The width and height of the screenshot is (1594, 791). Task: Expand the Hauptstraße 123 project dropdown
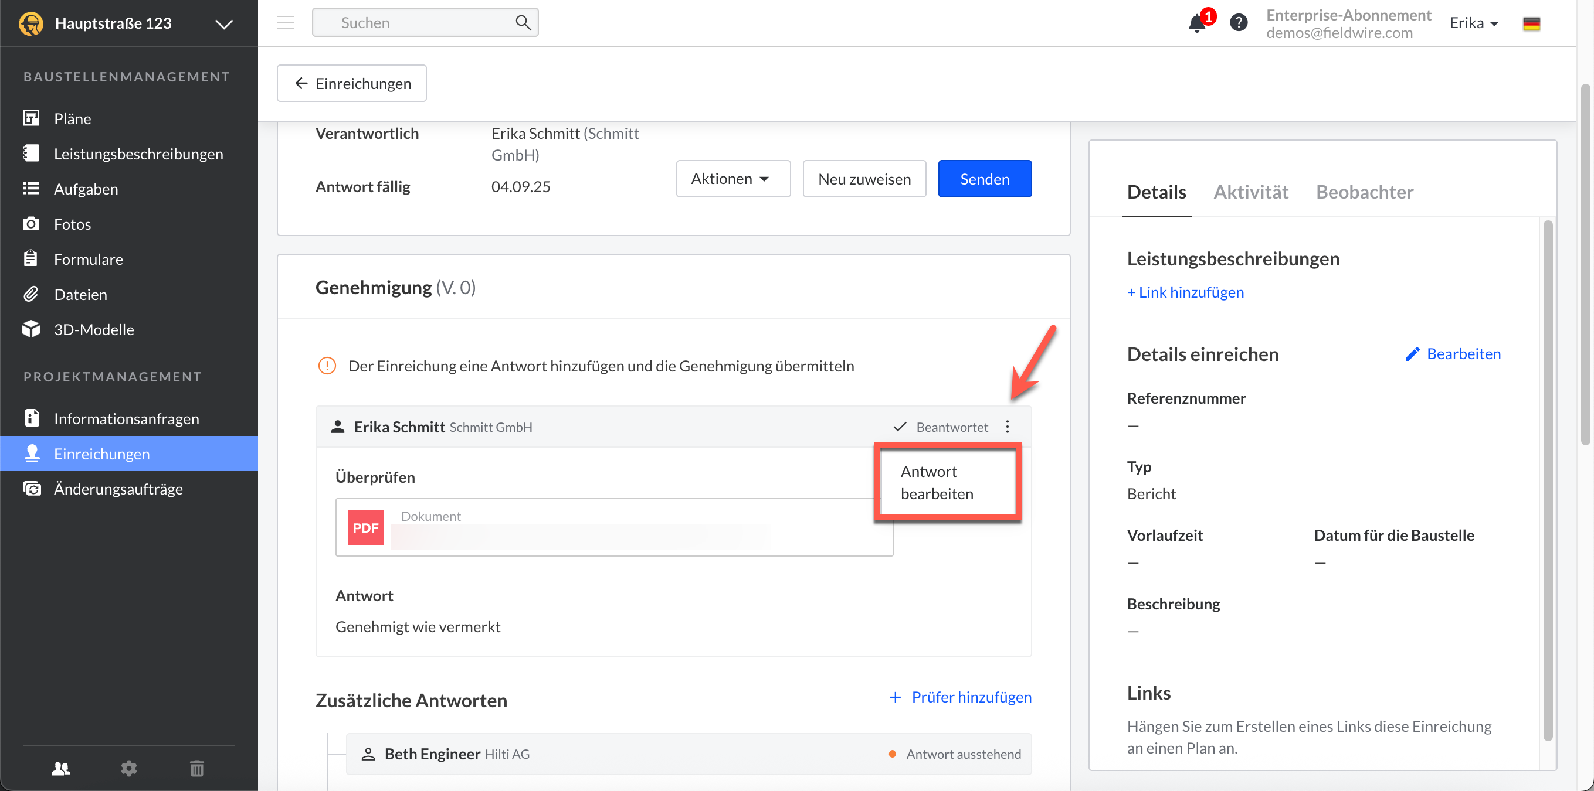[x=223, y=24]
